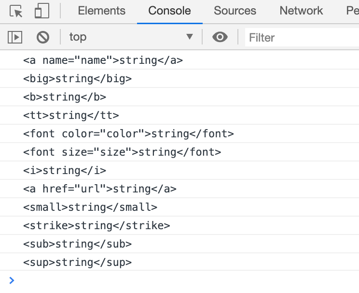Screen dimensions: 359x293
Task: Open the top context dropdown
Action: point(131,37)
